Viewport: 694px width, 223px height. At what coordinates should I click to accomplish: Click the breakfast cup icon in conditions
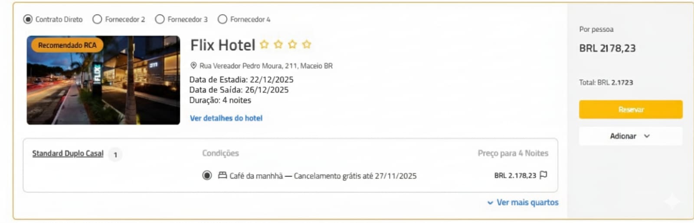pyautogui.click(x=223, y=175)
